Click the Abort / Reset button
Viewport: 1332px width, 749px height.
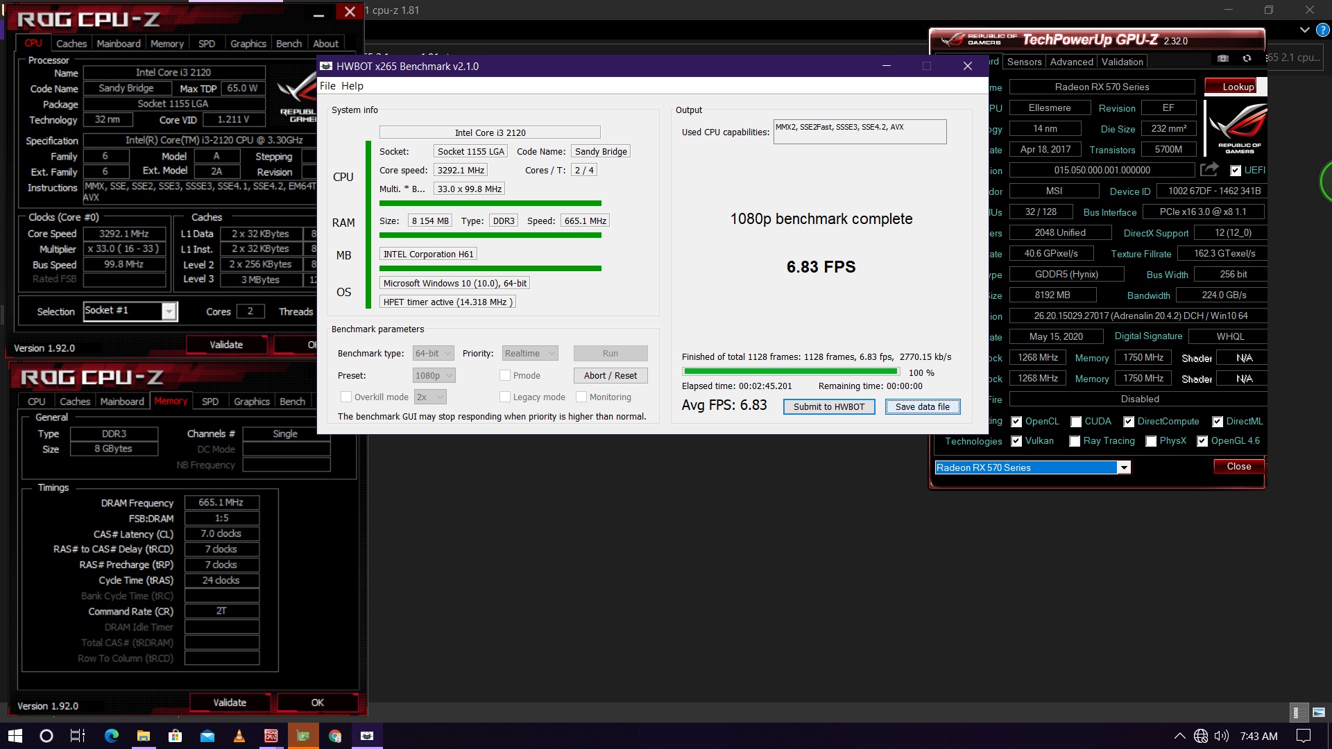pyautogui.click(x=610, y=375)
